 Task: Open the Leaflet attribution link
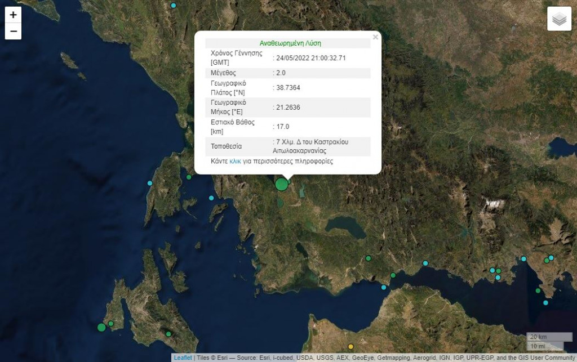182,357
